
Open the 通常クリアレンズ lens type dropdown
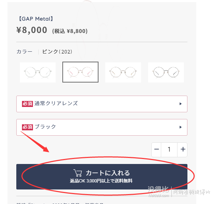102,104
